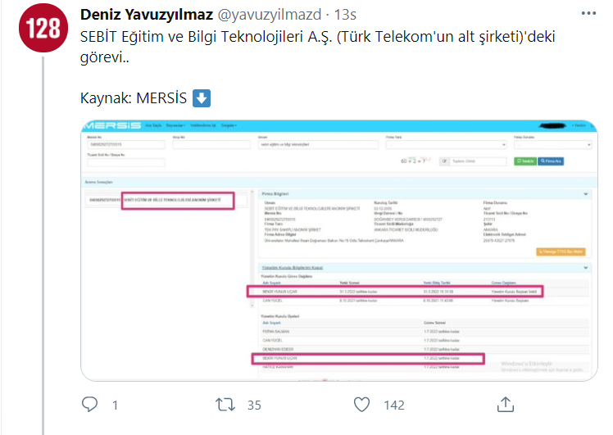
Task: Open the embedded MERSIS screenshot image
Action: click(x=339, y=250)
